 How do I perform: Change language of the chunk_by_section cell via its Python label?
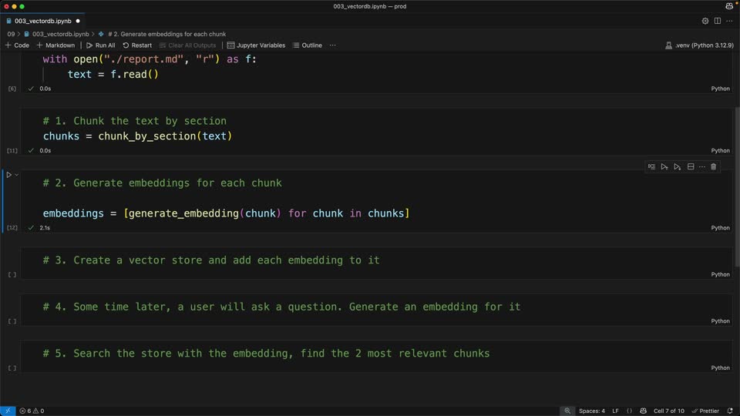720,150
